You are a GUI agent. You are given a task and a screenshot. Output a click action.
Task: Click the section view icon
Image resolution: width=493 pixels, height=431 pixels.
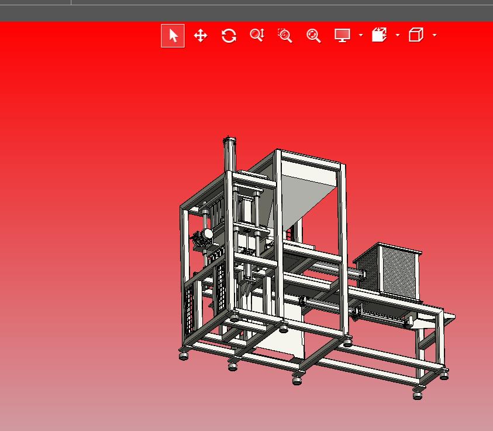(x=379, y=35)
